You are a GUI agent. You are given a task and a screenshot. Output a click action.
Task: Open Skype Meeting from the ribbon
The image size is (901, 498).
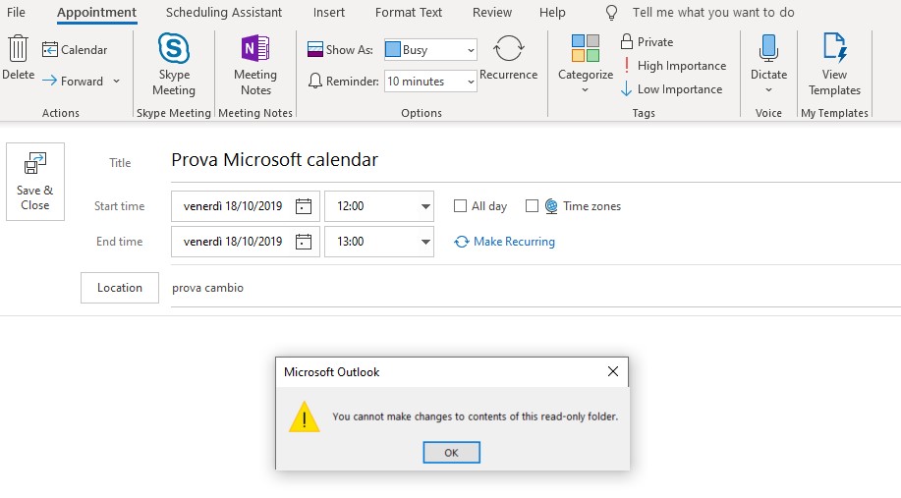click(x=174, y=49)
